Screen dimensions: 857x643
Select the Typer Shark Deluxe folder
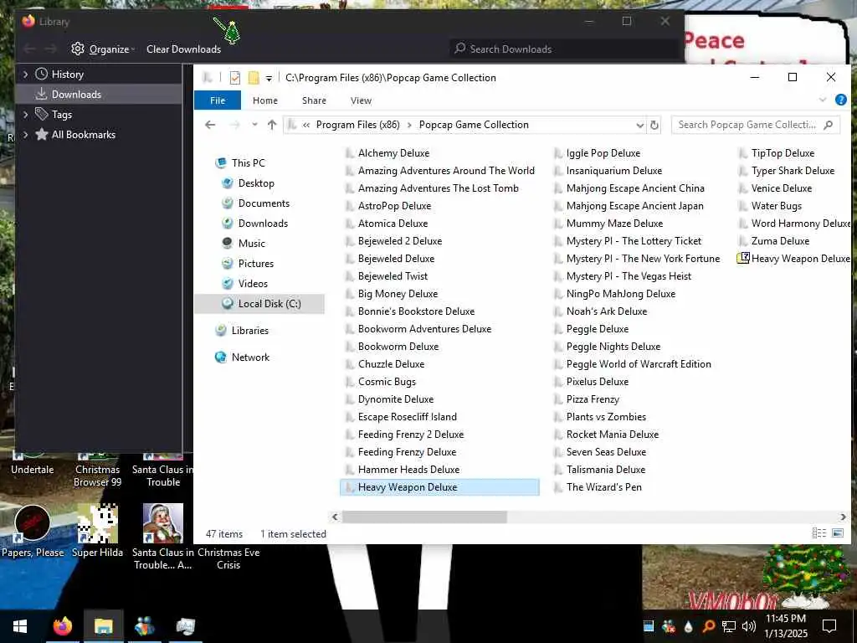[x=792, y=171]
